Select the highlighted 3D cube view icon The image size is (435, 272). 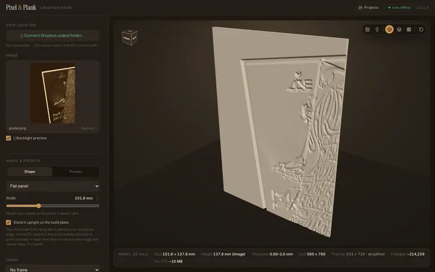coord(389,29)
